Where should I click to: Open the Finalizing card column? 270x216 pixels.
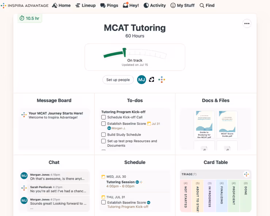[222, 196]
